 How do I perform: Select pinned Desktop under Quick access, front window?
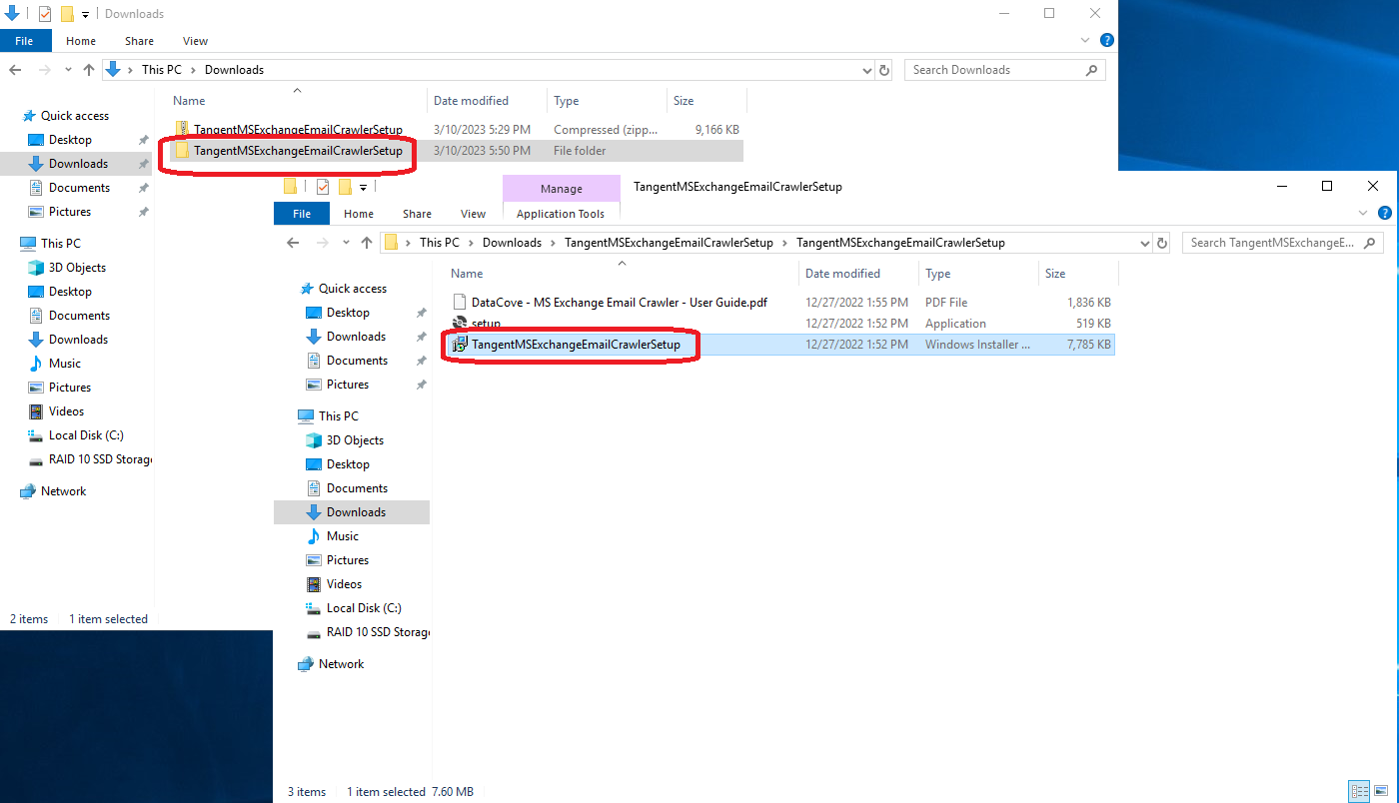pos(348,313)
